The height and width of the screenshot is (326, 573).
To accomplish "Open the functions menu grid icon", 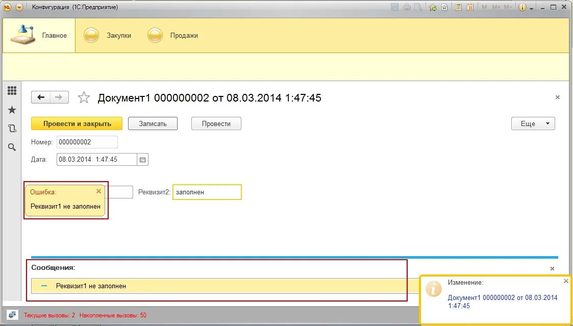I will click(12, 91).
